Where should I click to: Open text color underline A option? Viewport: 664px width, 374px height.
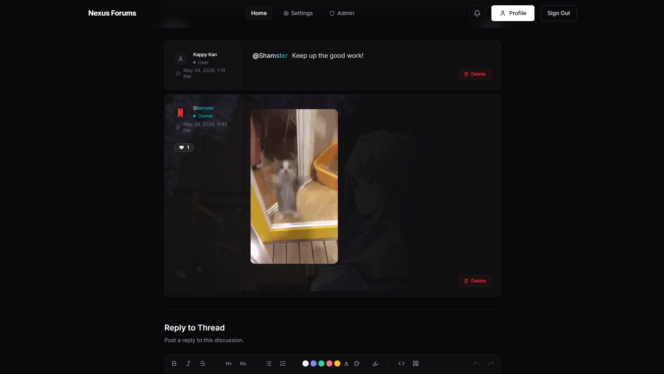[346, 363]
